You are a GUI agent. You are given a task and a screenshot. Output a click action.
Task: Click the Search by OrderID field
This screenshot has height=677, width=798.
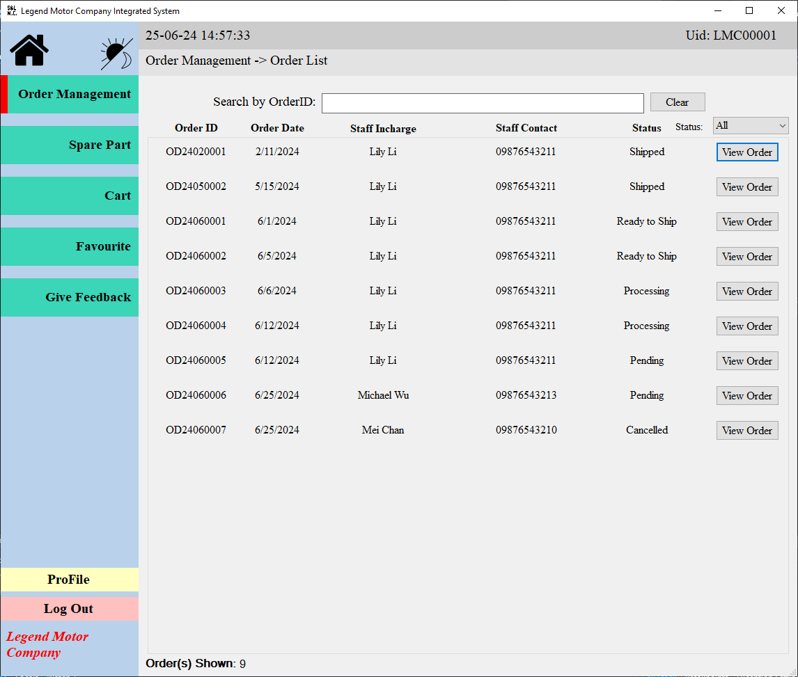pyautogui.click(x=482, y=103)
